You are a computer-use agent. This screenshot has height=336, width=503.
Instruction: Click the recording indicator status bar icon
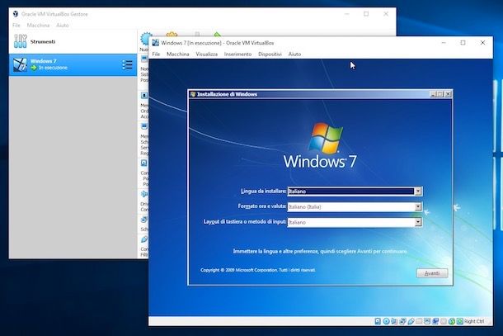point(435,321)
